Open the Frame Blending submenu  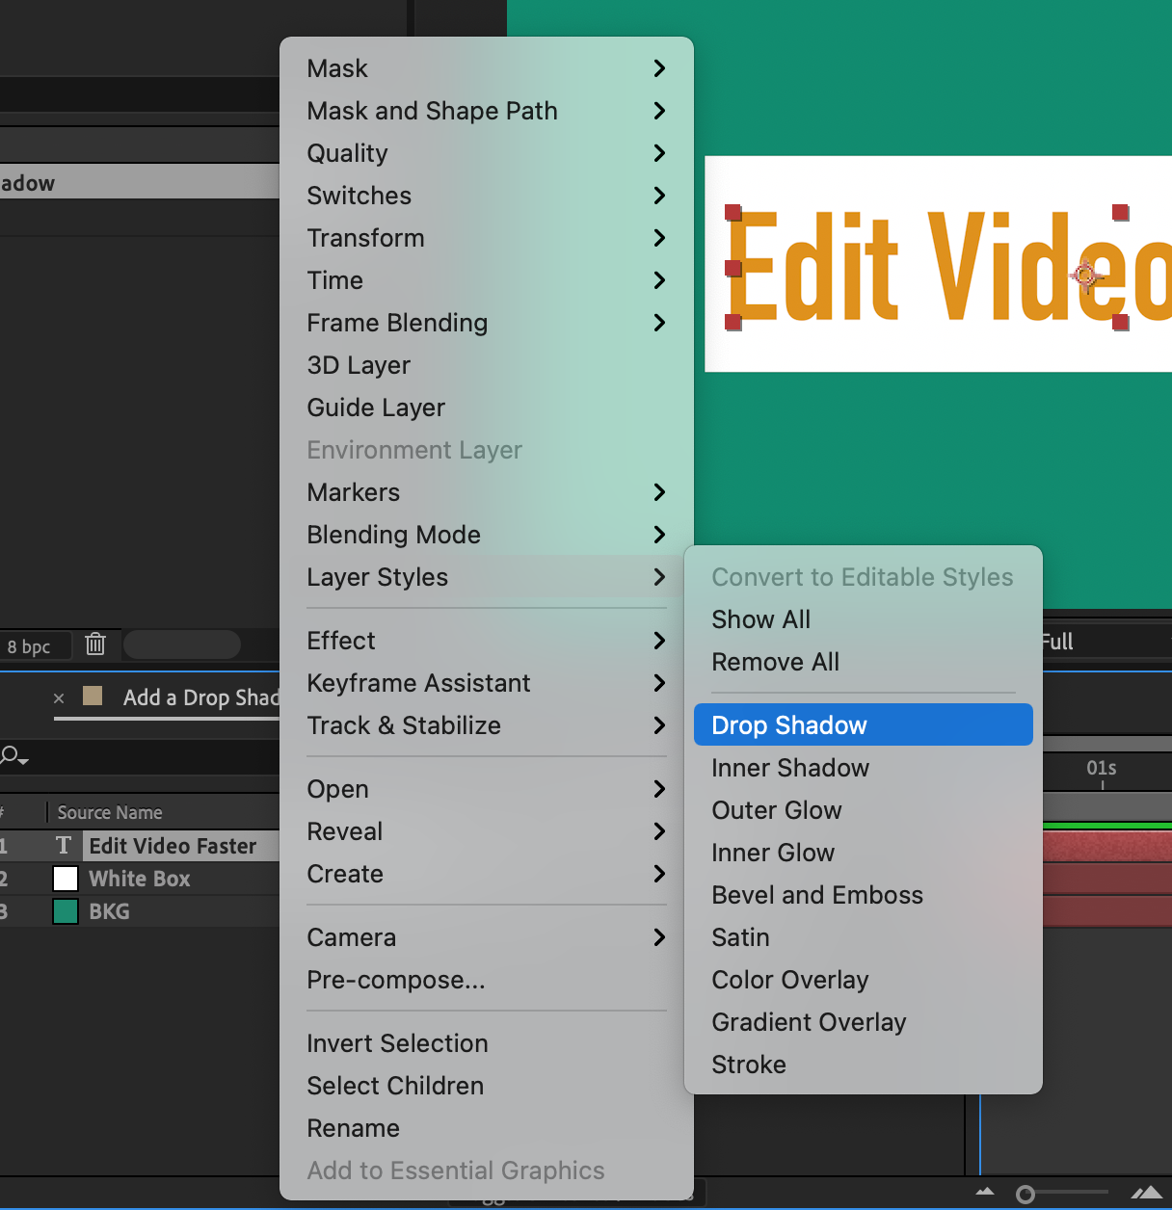coord(487,323)
